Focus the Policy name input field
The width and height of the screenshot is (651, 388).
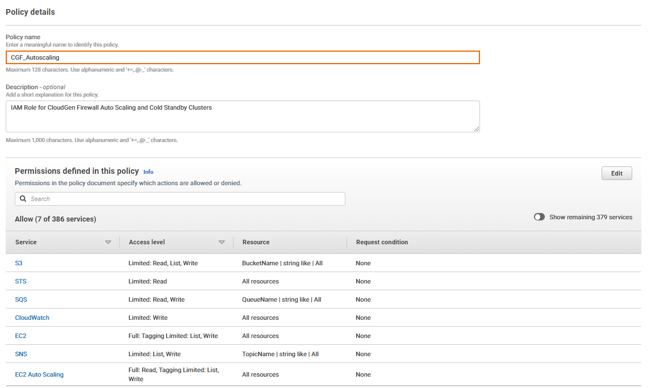pyautogui.click(x=243, y=58)
